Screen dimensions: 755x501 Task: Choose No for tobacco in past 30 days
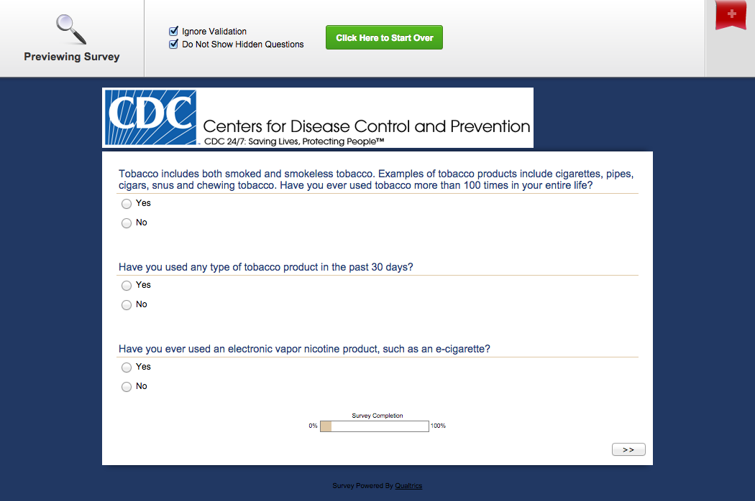coord(127,305)
